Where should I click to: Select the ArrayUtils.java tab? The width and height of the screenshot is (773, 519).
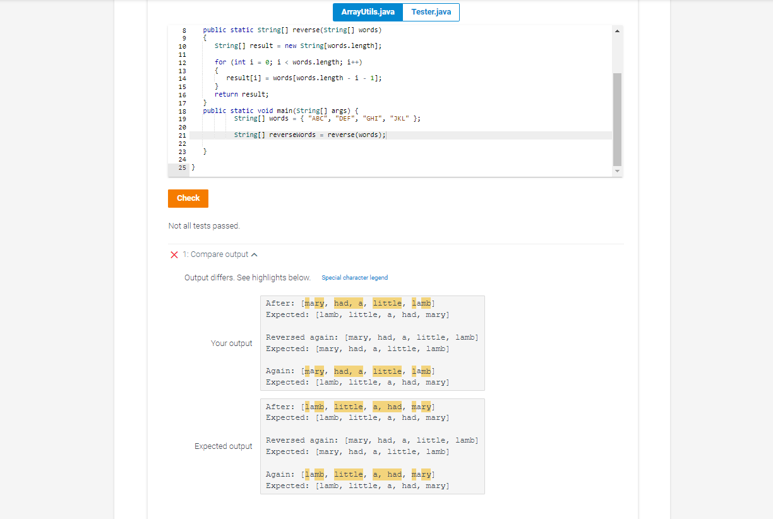pyautogui.click(x=367, y=12)
